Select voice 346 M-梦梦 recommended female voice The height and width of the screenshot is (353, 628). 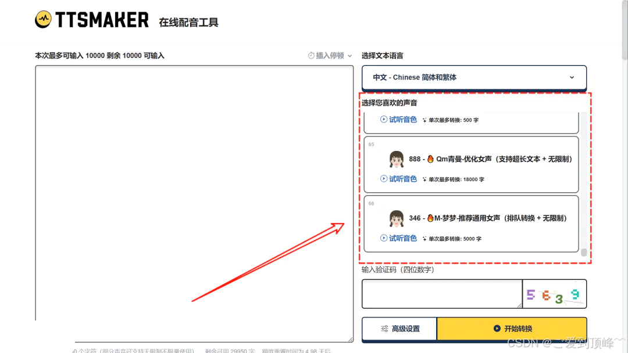[x=472, y=224]
